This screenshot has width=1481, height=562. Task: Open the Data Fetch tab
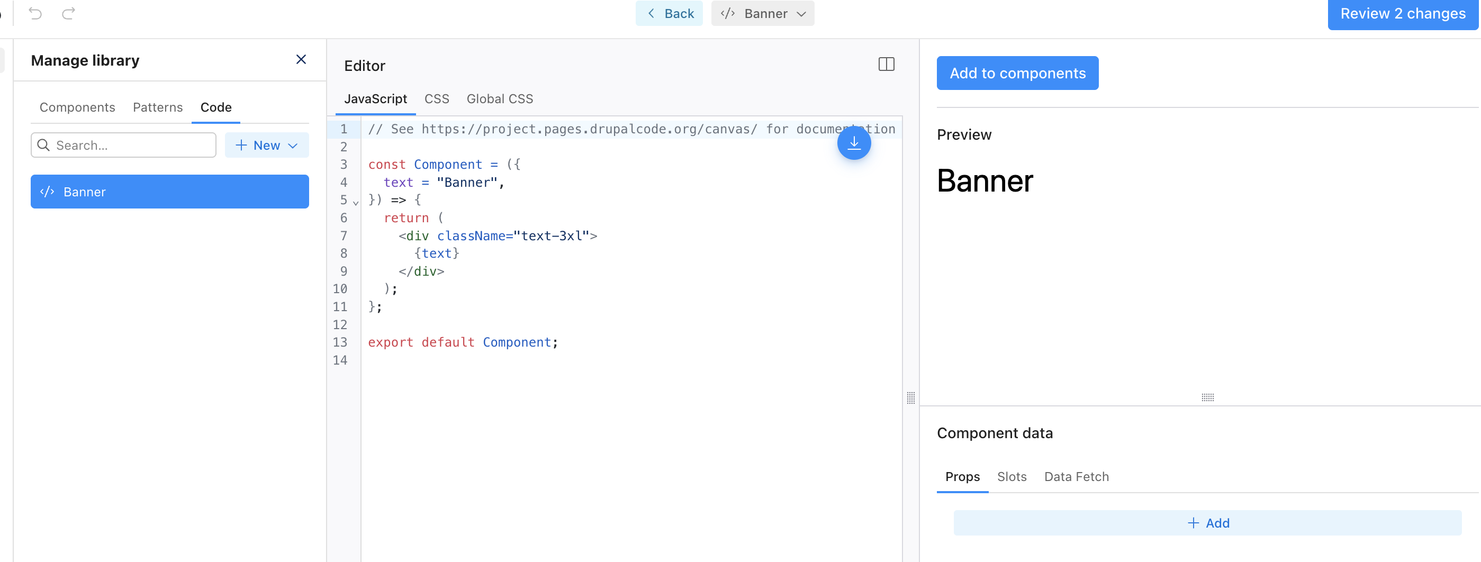tap(1076, 476)
